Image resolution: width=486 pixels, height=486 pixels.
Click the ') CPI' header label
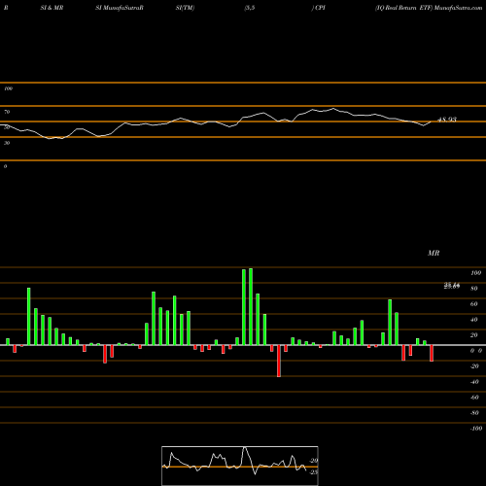[319, 8]
